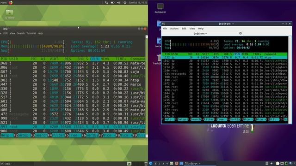Open Lubuntu start menu bird icon
The width and height of the screenshot is (296, 166).
[150, 164]
